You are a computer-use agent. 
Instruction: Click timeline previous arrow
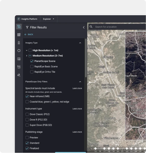[91, 149]
